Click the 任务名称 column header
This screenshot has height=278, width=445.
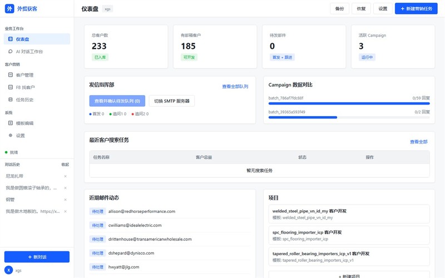[x=101, y=157]
